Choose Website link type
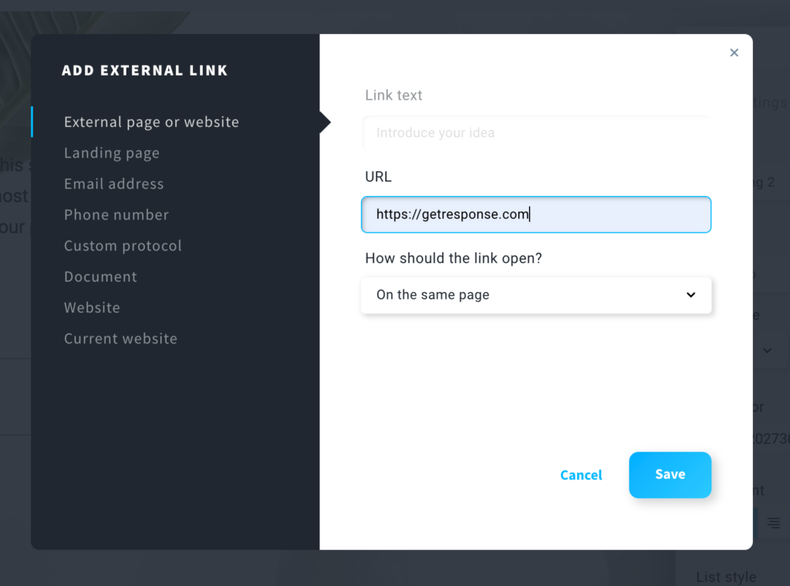The width and height of the screenshot is (790, 586). [93, 307]
